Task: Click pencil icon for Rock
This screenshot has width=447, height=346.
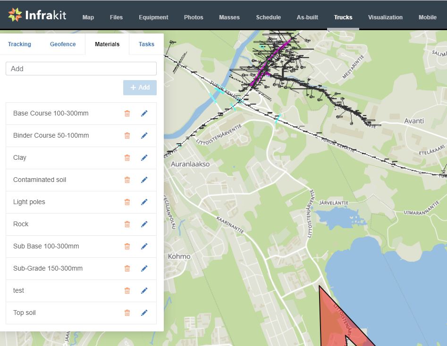Action: pyautogui.click(x=144, y=224)
